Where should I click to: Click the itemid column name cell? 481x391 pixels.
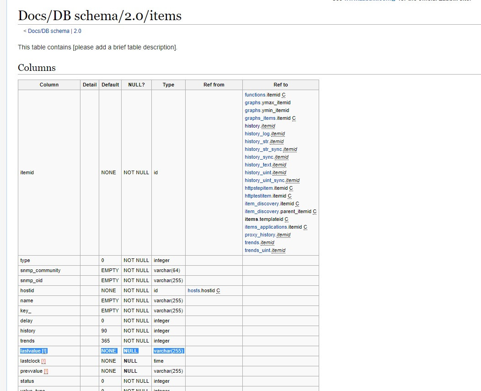[x=49, y=172]
